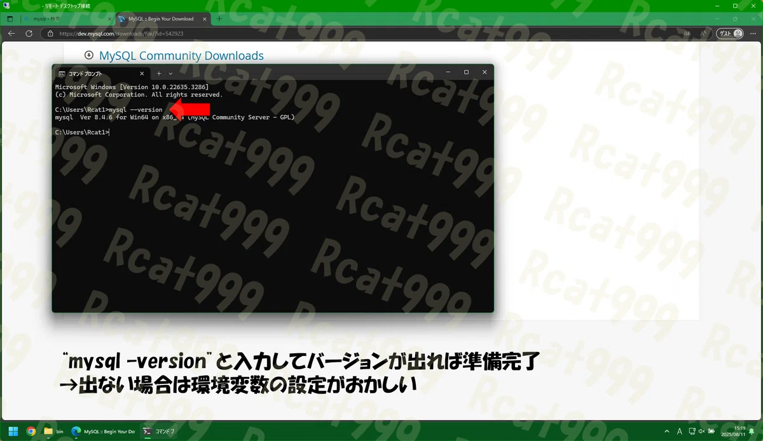Open the translate icon in the address bar
This screenshot has width=763, height=441.
pos(687,34)
